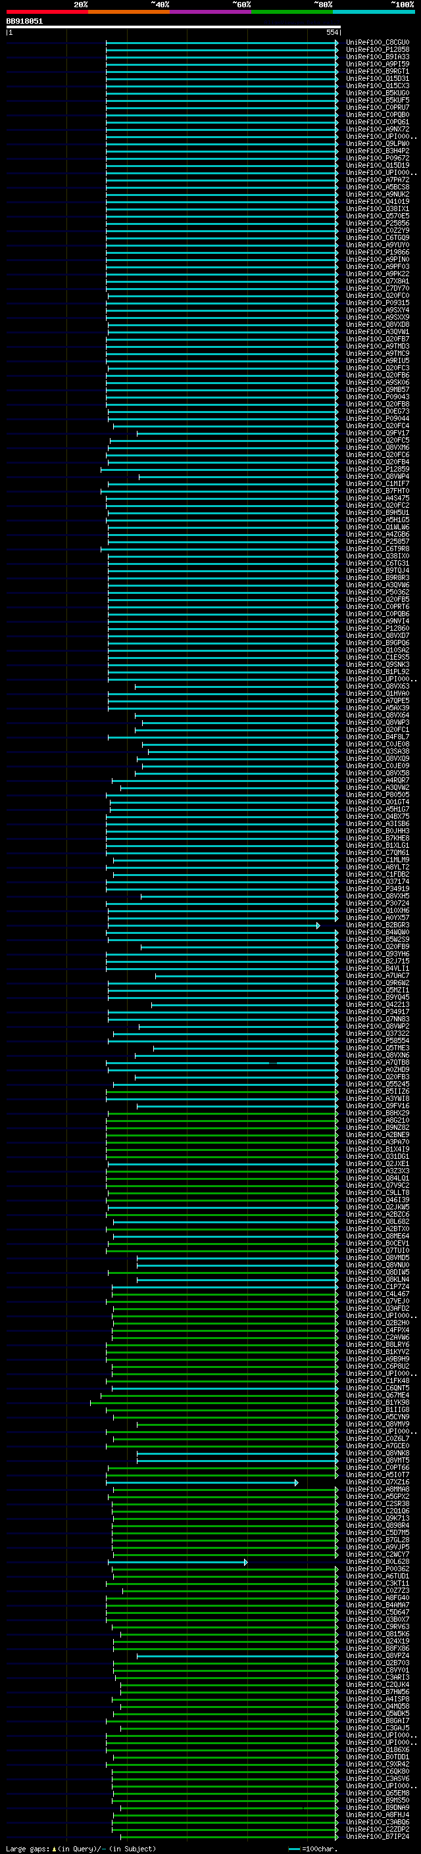Image resolution: width=421 pixels, height=1854 pixels.
Task: Open hit UniRef100_Q8VNK8
Action: [x=377, y=1453]
